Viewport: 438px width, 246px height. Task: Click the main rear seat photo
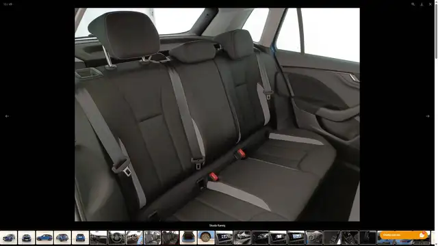[217, 114]
